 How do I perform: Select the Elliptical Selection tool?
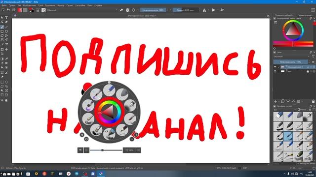coord(6,82)
